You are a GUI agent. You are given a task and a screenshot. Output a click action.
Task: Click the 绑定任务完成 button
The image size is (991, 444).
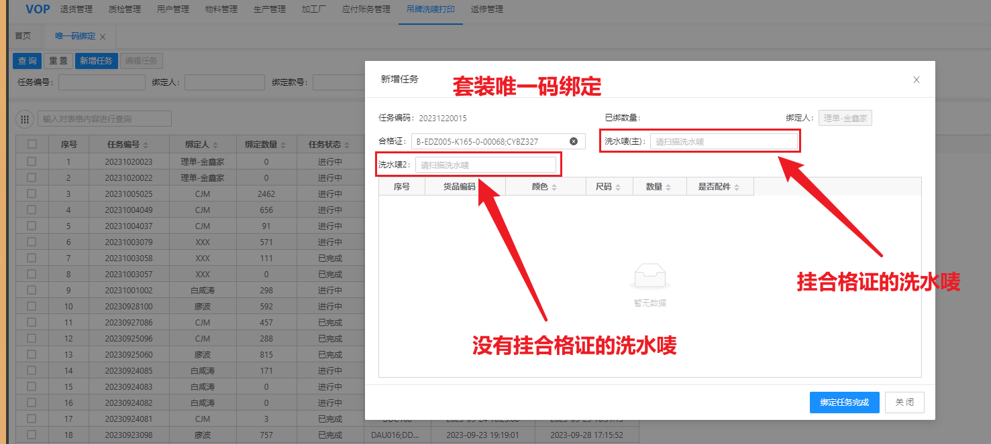pos(844,402)
